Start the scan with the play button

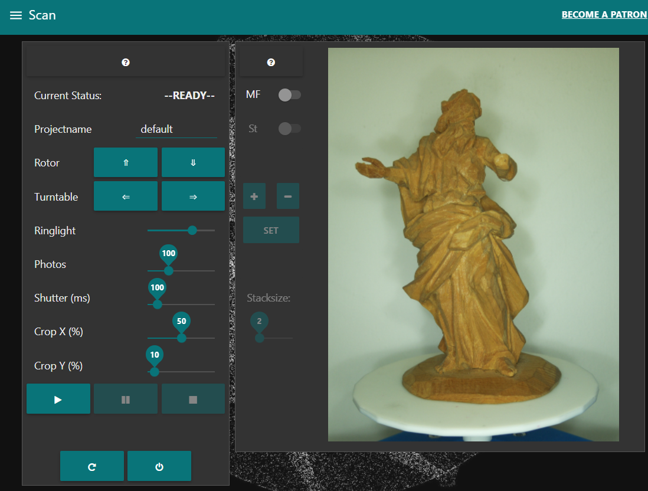click(58, 399)
